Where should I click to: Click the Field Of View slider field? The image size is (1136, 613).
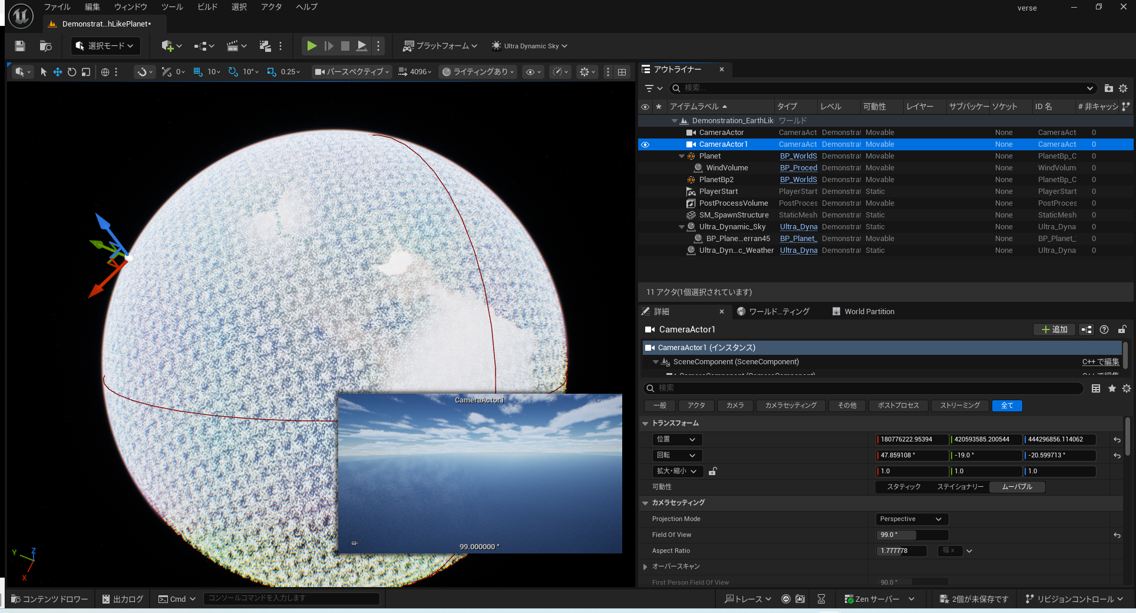pos(912,535)
